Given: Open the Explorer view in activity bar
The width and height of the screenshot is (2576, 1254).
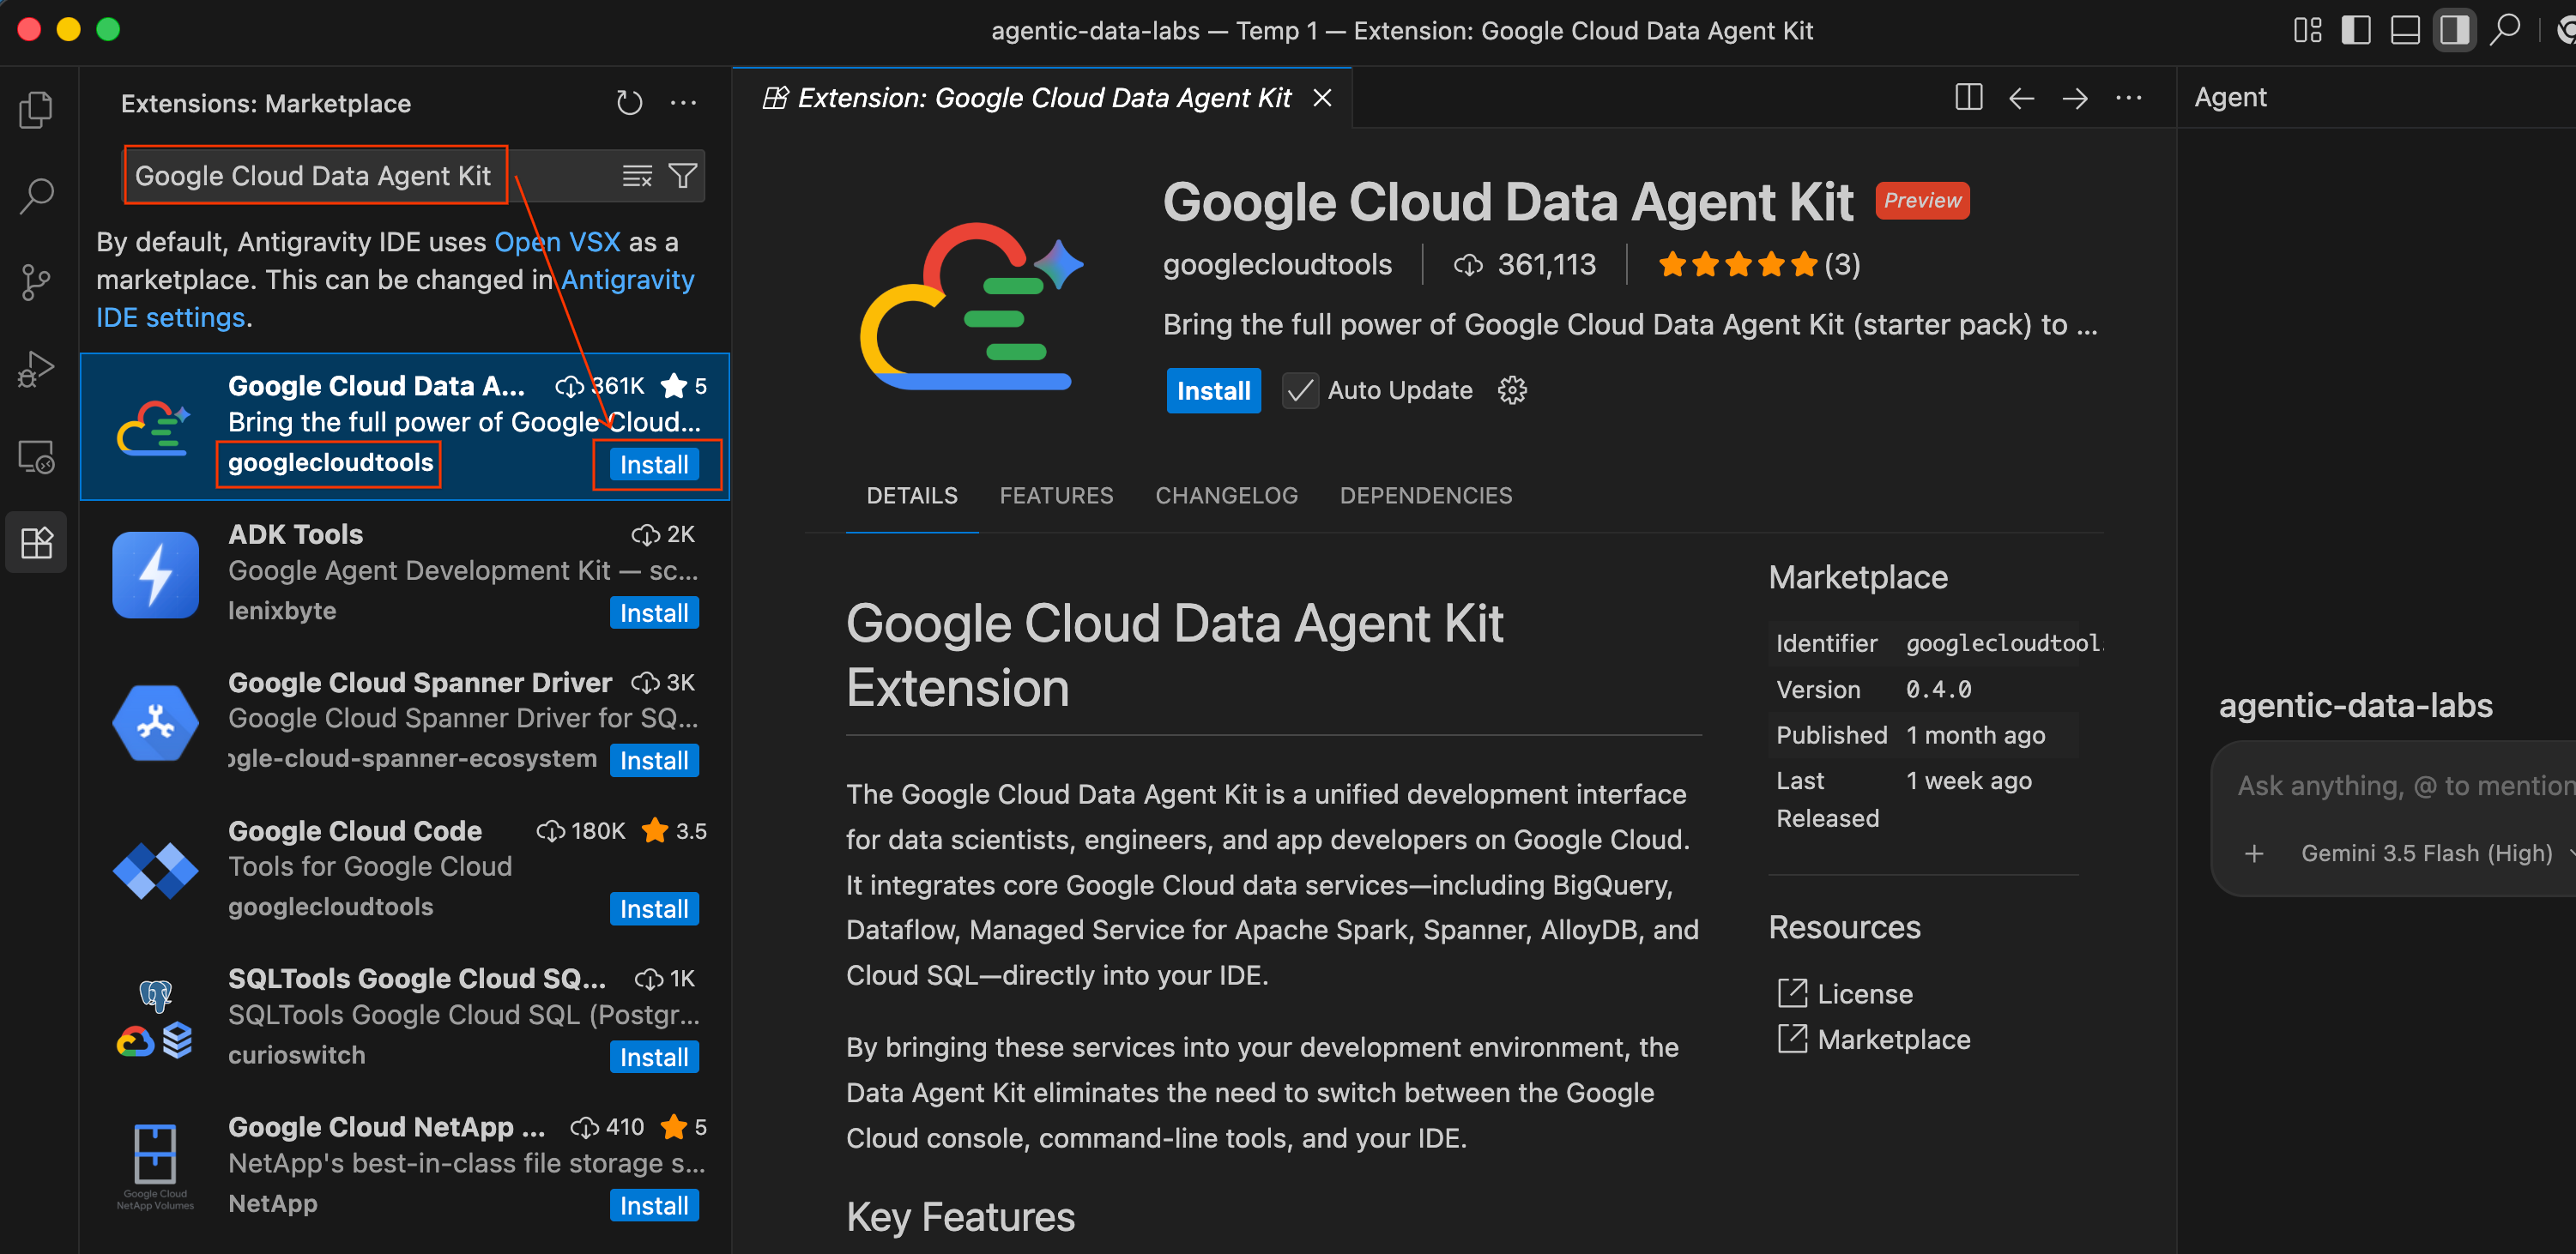Looking at the screenshot, I should 37,109.
